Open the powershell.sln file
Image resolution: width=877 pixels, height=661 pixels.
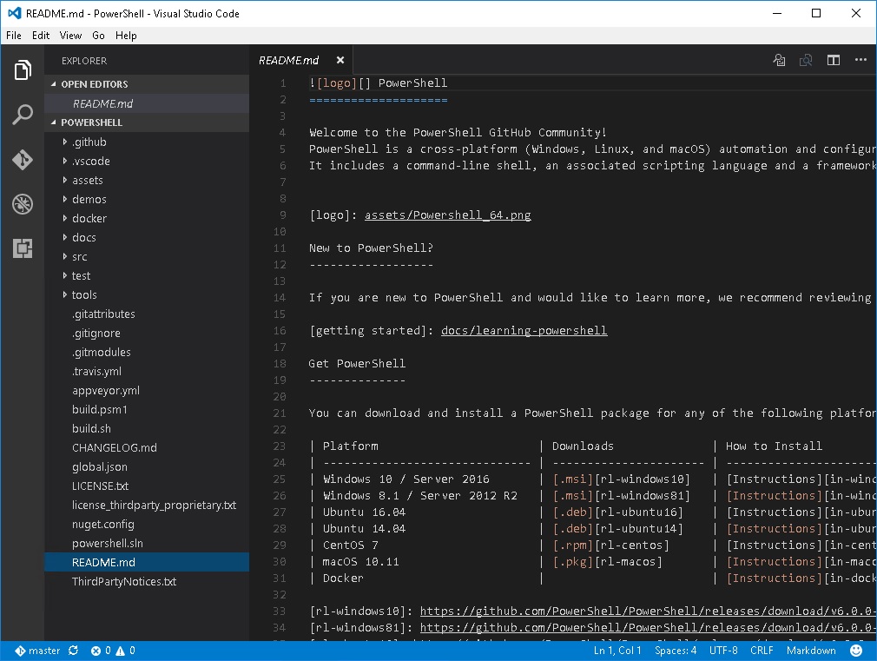[147, 543]
